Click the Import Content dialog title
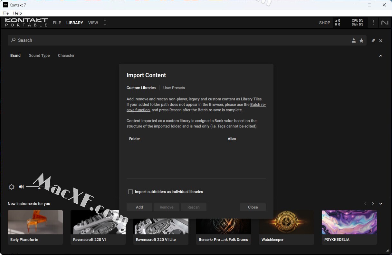 click(146, 75)
